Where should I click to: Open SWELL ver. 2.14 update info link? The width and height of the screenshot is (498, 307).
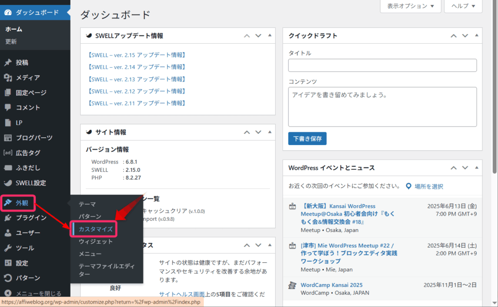[136, 67]
